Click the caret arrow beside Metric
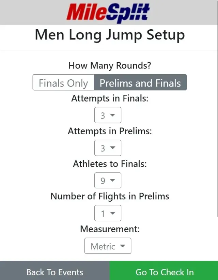 (123, 246)
